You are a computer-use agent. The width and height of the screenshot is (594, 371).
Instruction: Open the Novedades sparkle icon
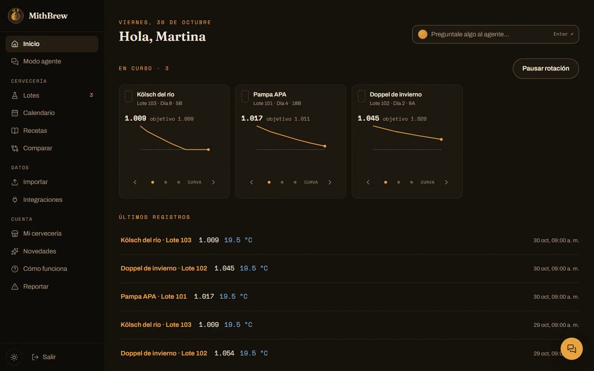click(15, 251)
